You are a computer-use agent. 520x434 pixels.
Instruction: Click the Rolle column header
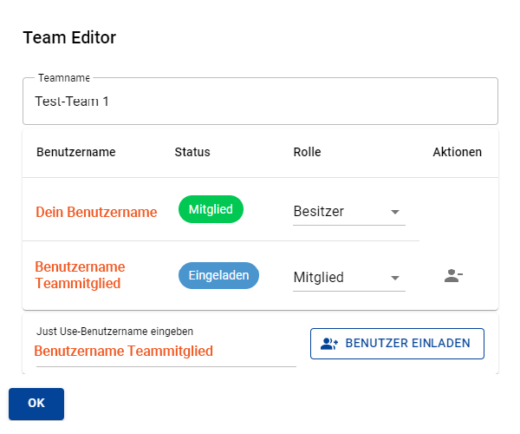307,152
